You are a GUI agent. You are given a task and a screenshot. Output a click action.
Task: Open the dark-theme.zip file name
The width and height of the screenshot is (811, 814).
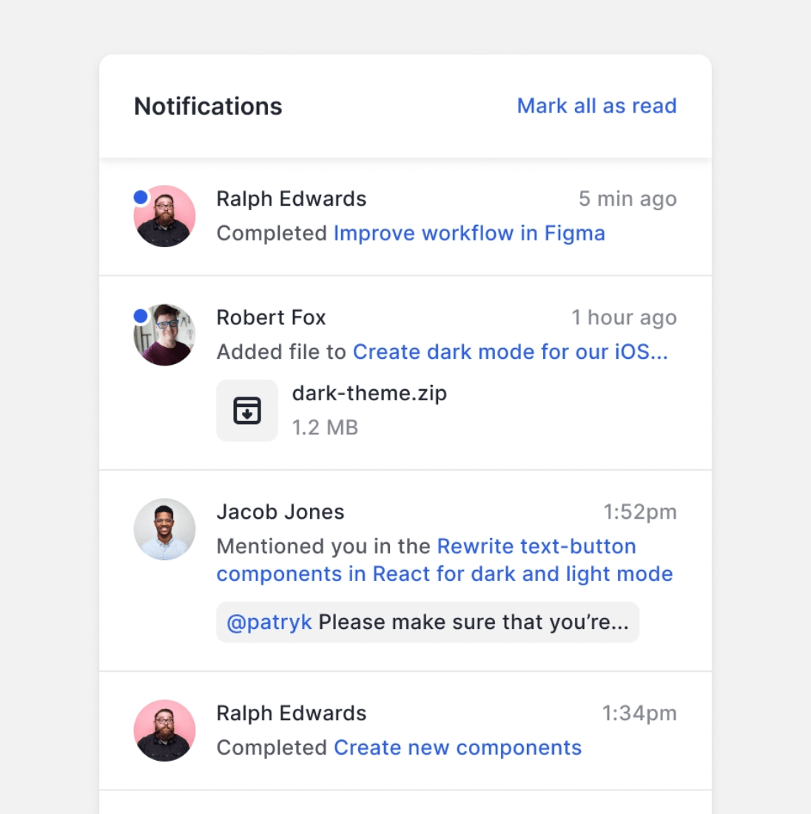tap(369, 393)
